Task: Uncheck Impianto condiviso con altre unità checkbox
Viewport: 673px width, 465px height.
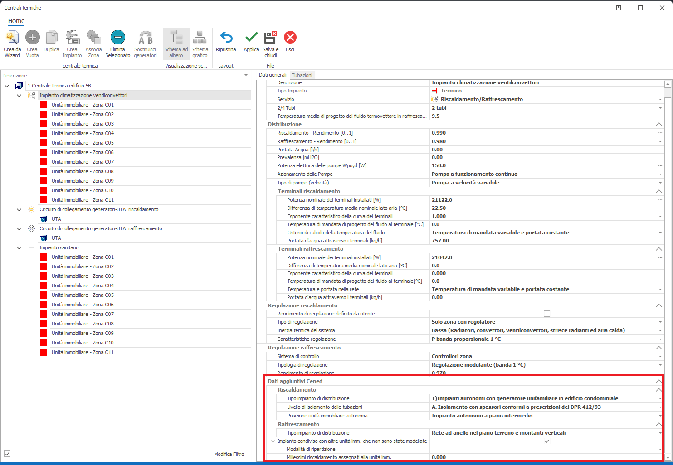Action: pos(546,441)
